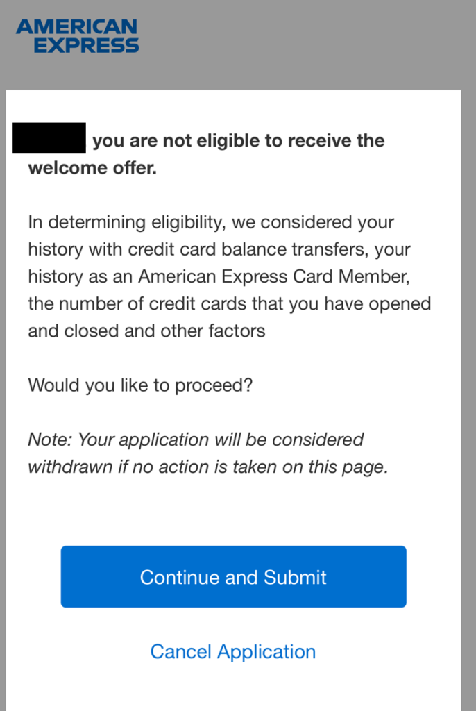
Task: Click the "American Express Card Member" phrase
Action: (x=273, y=276)
